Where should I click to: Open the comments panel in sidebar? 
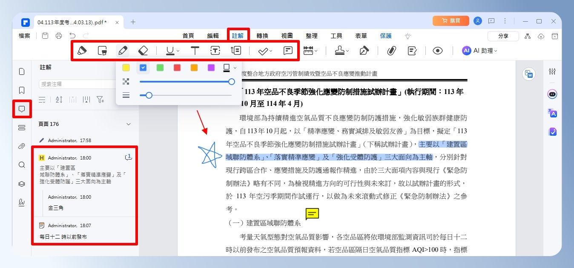22,109
